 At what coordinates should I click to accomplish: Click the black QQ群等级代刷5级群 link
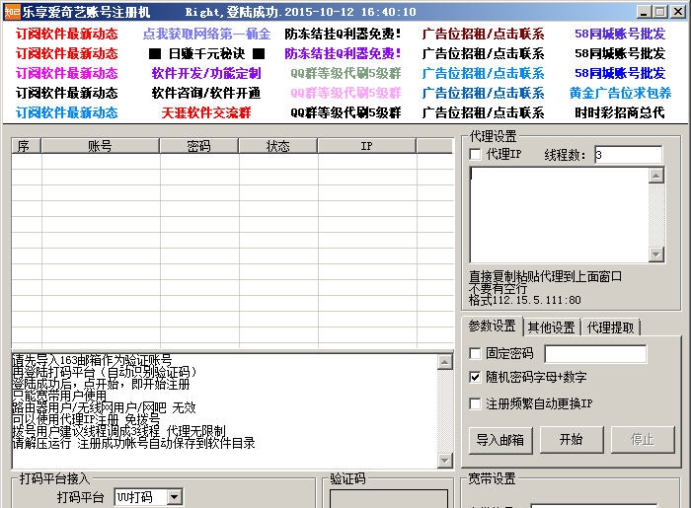pyautogui.click(x=345, y=112)
